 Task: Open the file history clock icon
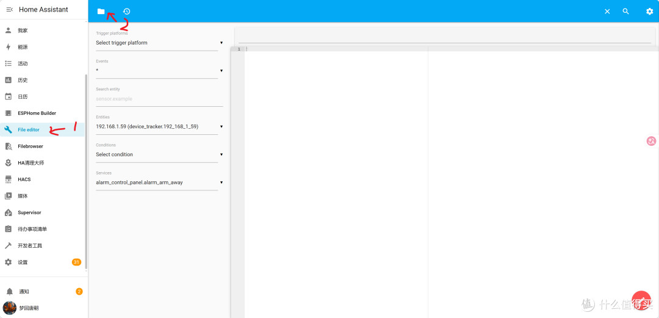[126, 12]
